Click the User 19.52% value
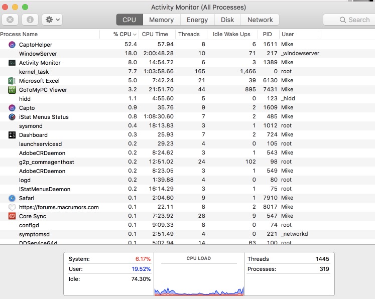Screen dimensions: 375x299 click(x=141, y=269)
